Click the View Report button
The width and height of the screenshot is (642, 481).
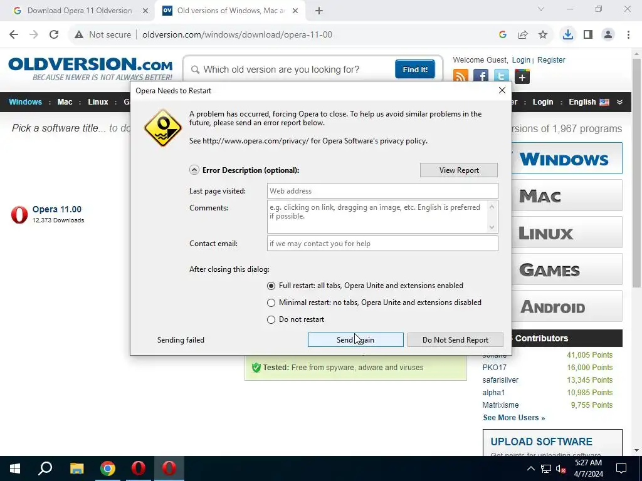[459, 170]
